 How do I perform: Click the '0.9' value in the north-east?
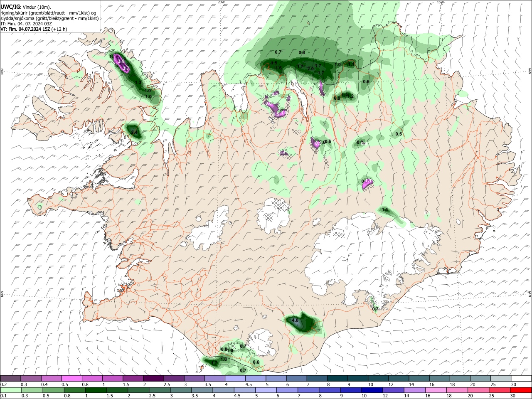coord(337,98)
